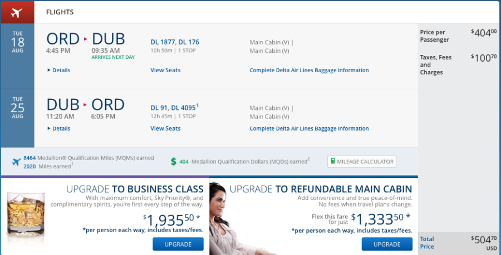Click the FLIGHTS header label
This screenshot has width=501, height=255.
(x=60, y=12)
